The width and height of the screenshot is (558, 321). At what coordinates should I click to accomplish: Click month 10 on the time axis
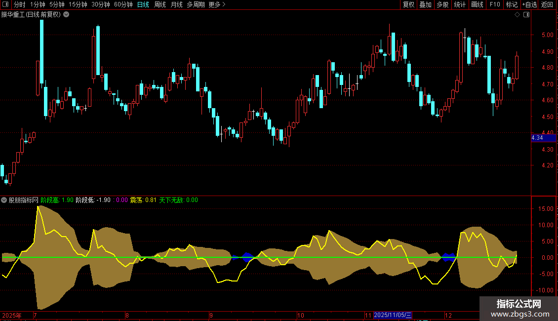pyautogui.click(x=301, y=315)
